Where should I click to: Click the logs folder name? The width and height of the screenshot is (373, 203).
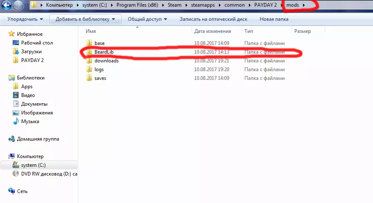[x=99, y=69]
